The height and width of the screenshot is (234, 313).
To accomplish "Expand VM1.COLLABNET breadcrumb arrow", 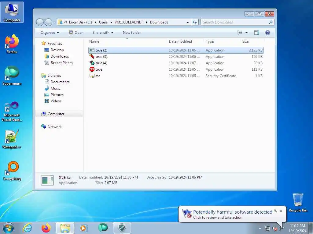I will [x=147, y=22].
